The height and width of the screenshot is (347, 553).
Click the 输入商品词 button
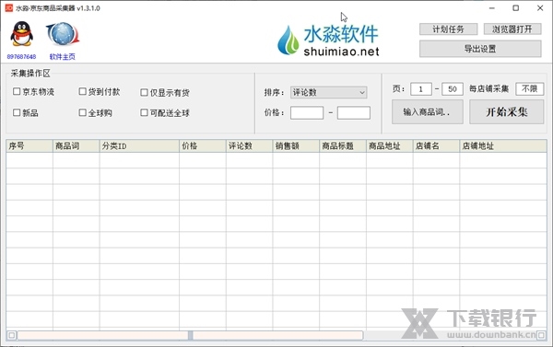pos(428,111)
